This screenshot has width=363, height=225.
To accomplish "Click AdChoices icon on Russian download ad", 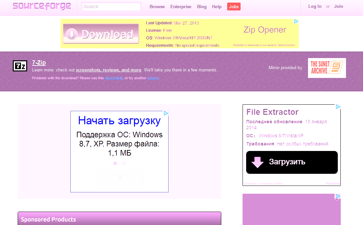I will pyautogui.click(x=166, y=113).
